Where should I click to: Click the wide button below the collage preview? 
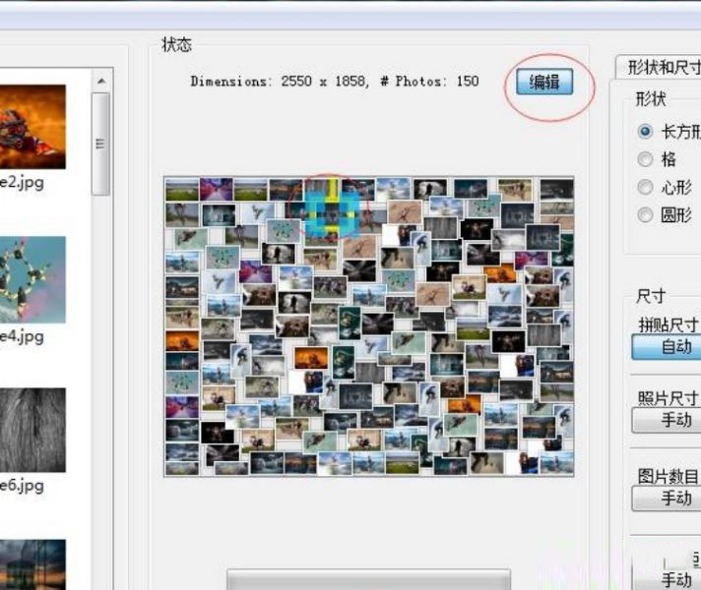(x=368, y=579)
